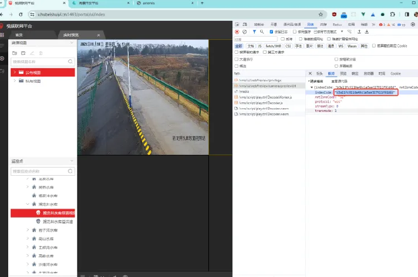The width and height of the screenshot is (418, 277).
Task: Click the add view icon beside new folder
Action: [x=23, y=53]
